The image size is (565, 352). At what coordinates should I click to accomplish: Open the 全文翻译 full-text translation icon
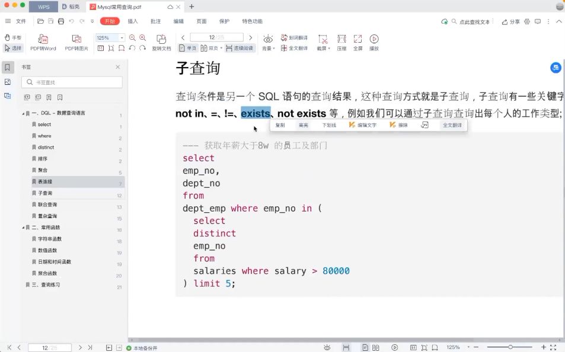295,48
